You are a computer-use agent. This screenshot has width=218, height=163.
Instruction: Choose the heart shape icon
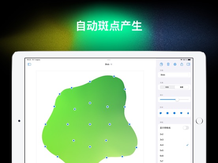click(x=181, y=113)
